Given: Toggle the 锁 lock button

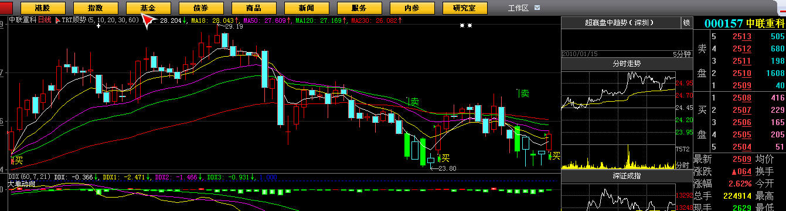Looking at the screenshot, I should click(686, 23).
